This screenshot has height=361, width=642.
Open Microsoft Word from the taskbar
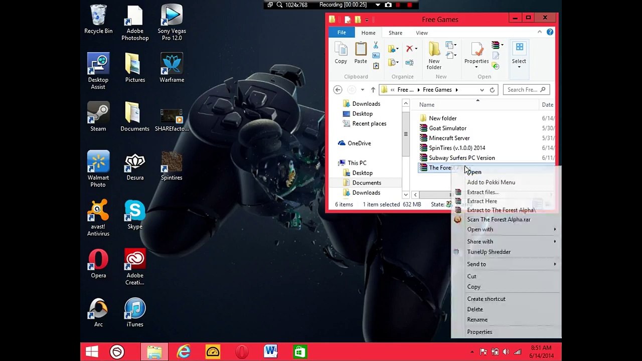click(x=270, y=351)
